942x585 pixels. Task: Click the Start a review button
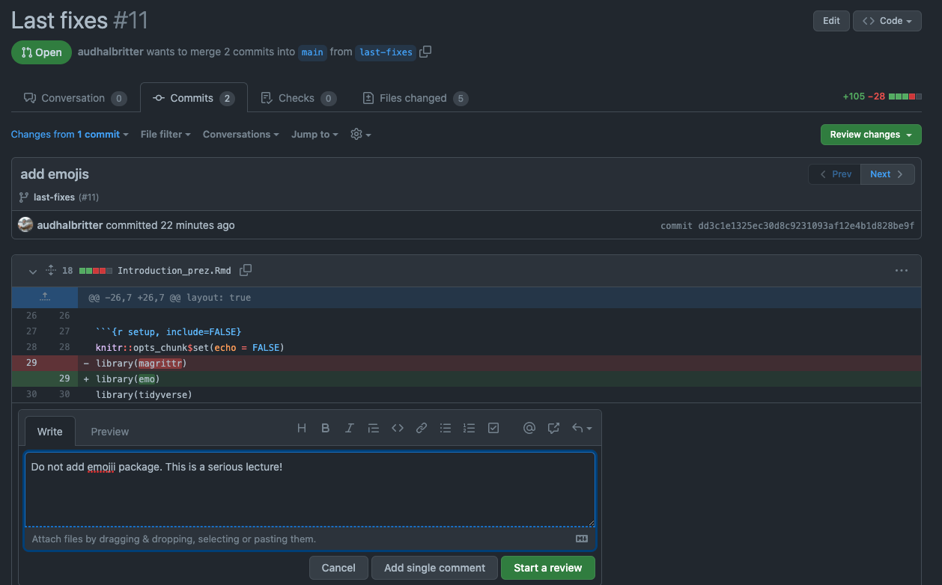[547, 568]
